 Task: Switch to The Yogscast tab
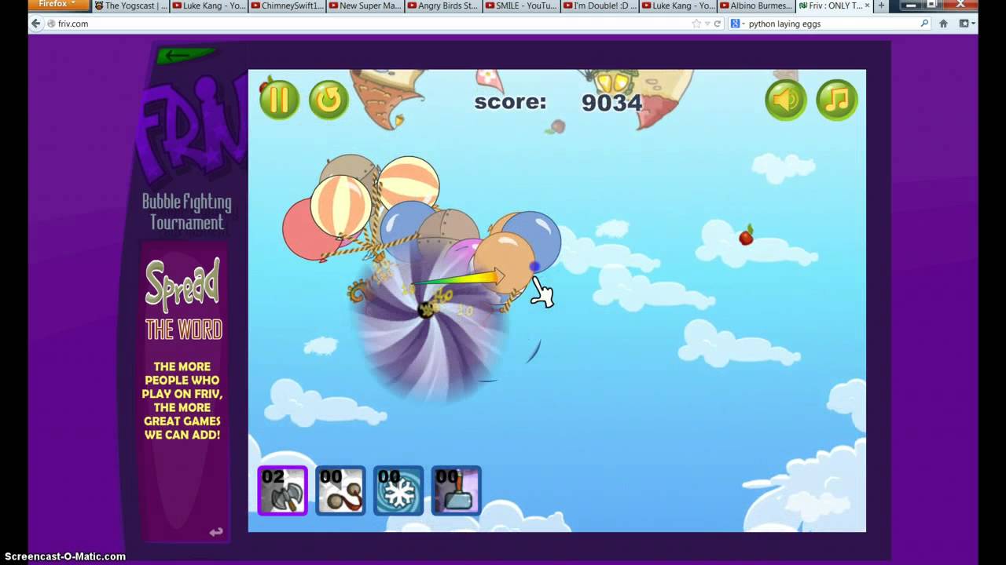click(130, 5)
